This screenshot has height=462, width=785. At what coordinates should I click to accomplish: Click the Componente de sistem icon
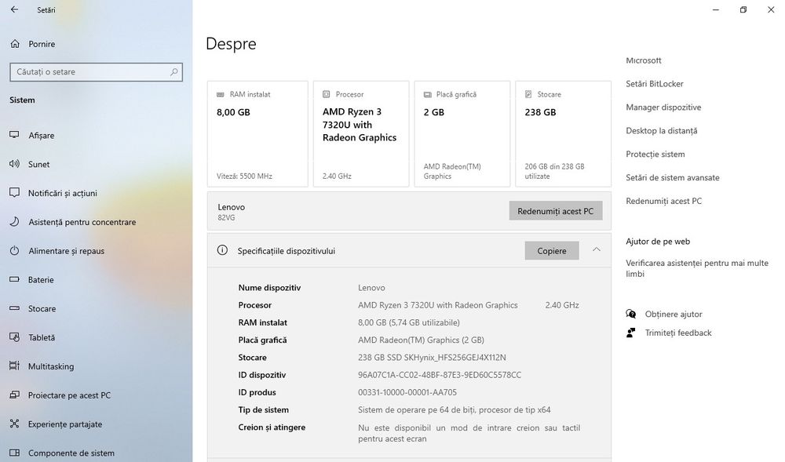(x=14, y=453)
